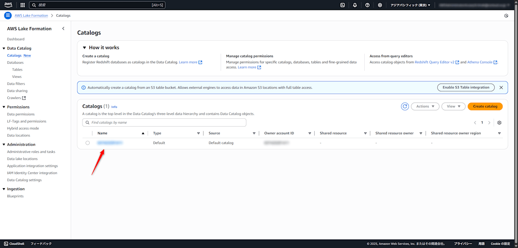Open the privacy link in footer
Screen dimensions: 518x248
[x=463, y=244]
